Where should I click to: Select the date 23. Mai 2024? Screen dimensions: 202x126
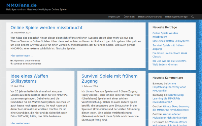17,86
